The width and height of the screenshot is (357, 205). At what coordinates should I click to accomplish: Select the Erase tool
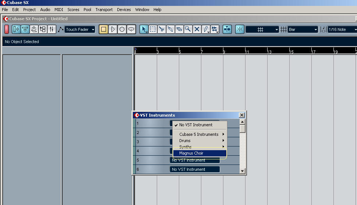(x=179, y=29)
